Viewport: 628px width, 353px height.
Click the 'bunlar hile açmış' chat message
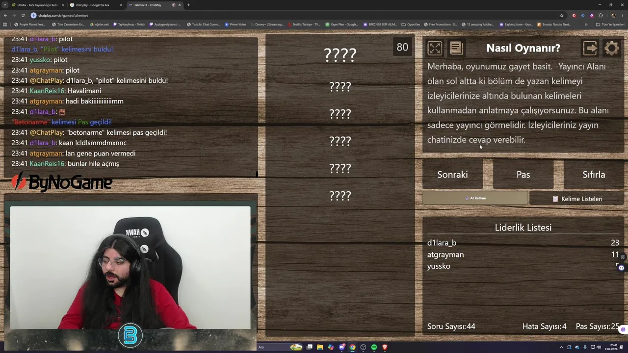click(65, 164)
